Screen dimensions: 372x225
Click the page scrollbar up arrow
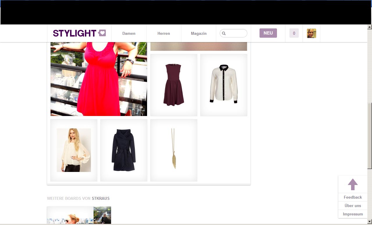point(370,27)
